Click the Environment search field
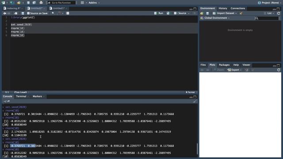Image resolution: width=283 pixels, height=159 pixels. [x=267, y=18]
